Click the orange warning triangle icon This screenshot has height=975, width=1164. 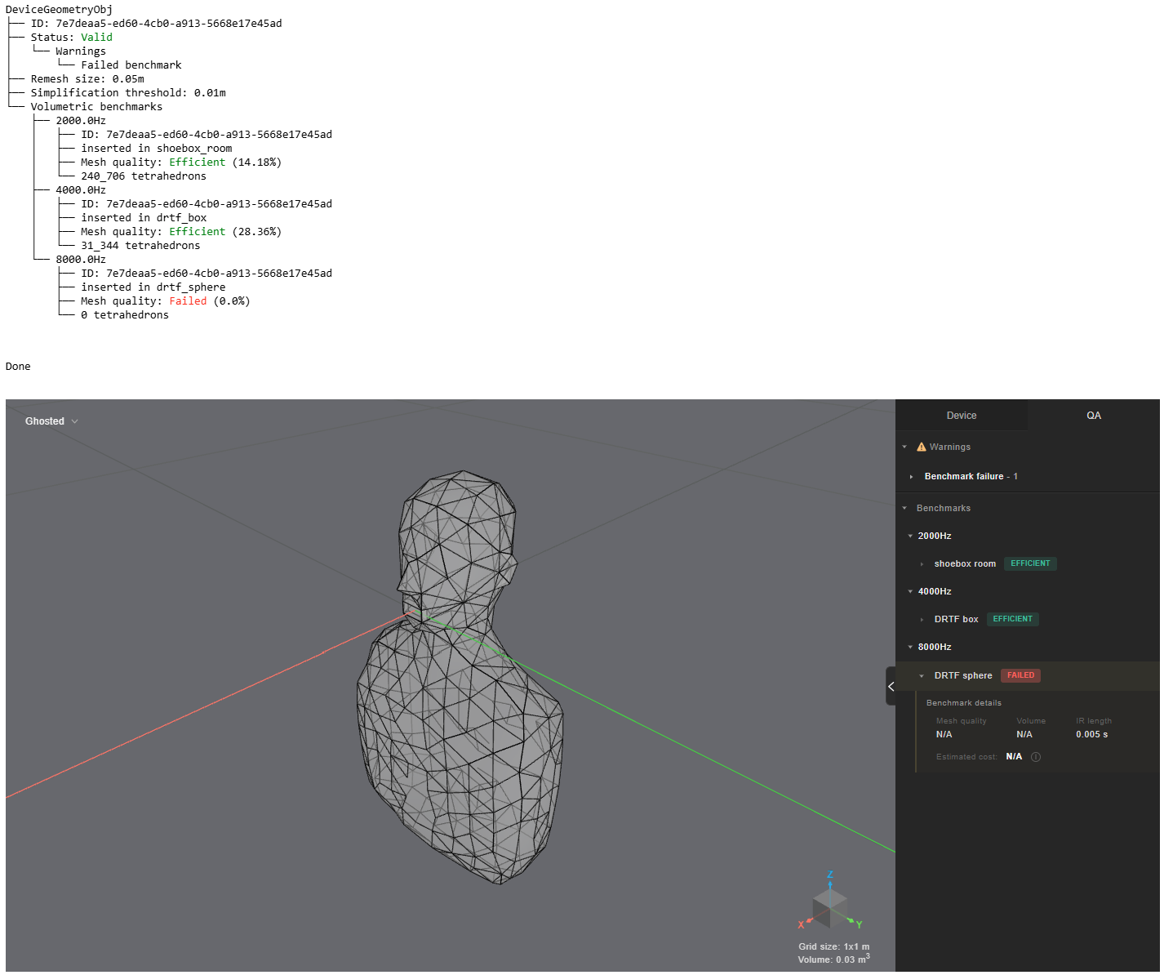pos(922,447)
